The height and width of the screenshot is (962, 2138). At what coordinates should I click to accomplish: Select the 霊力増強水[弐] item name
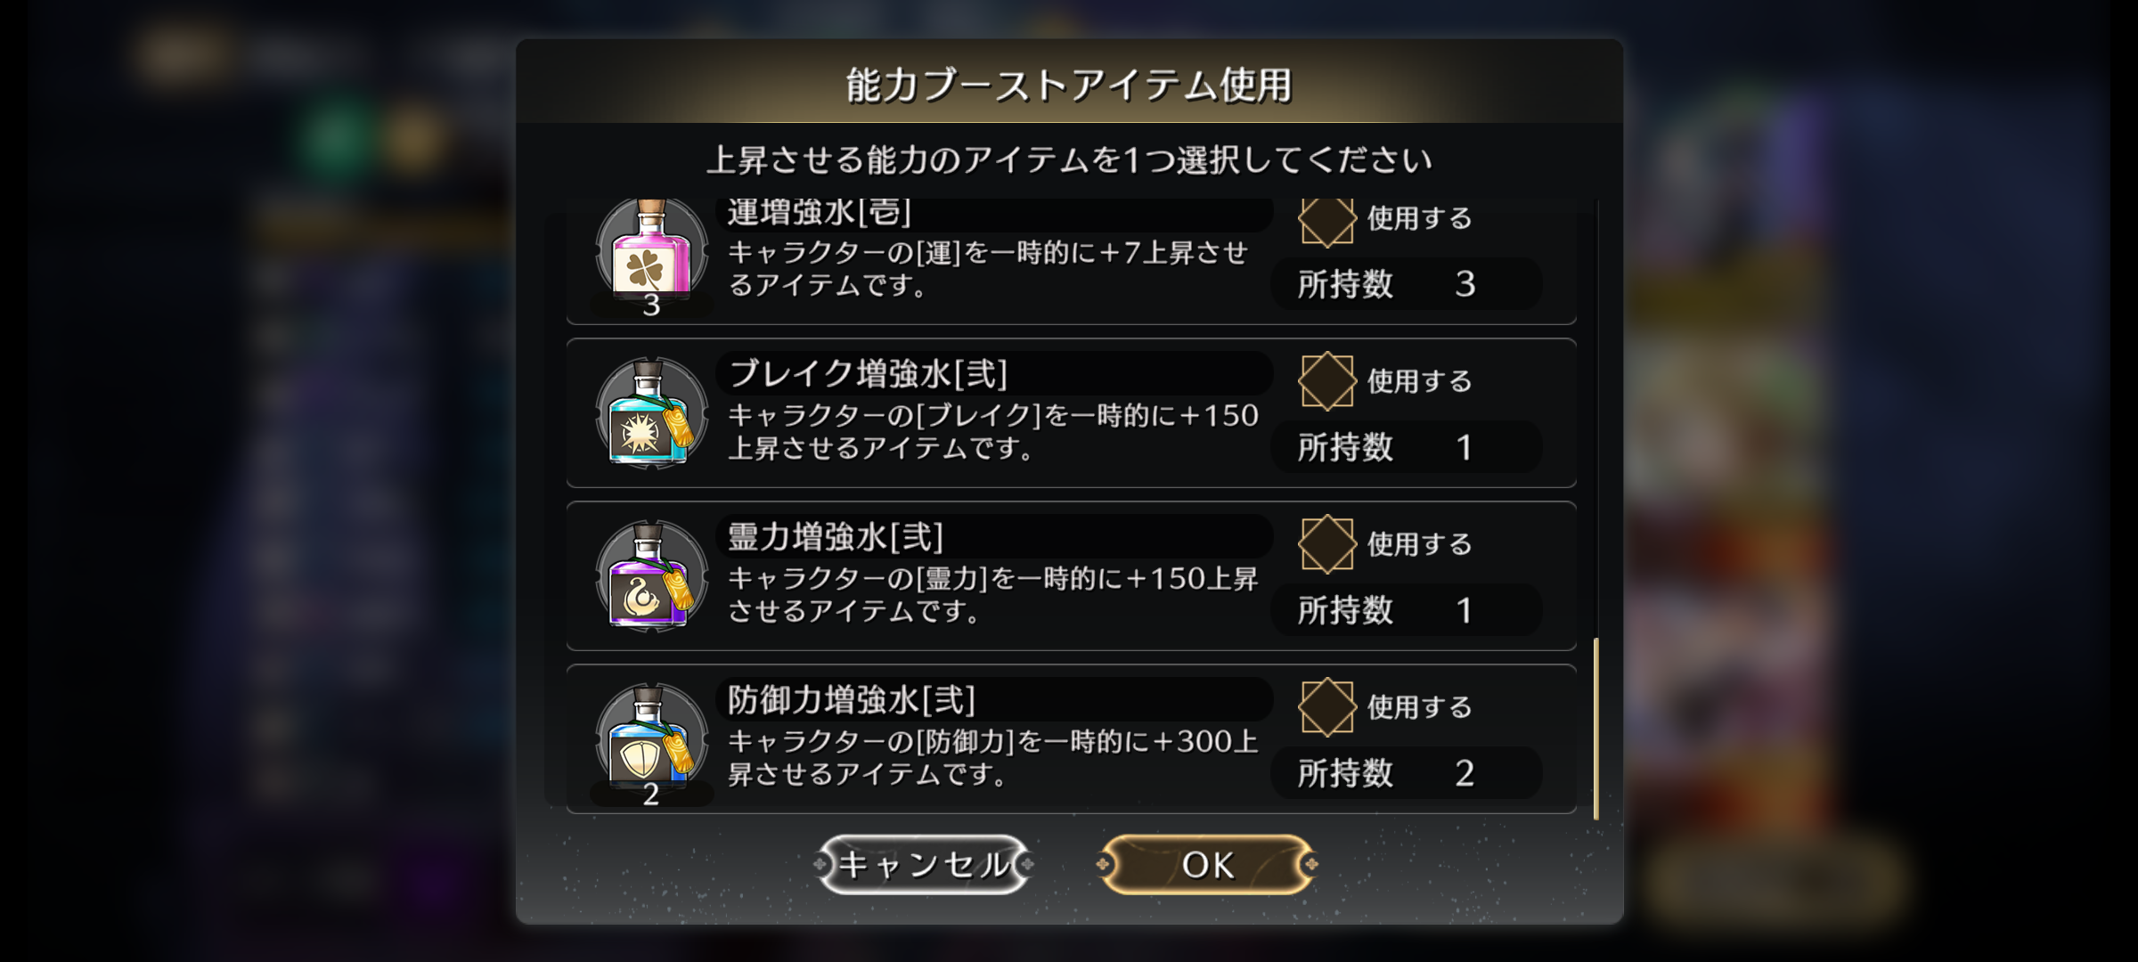[x=836, y=537]
